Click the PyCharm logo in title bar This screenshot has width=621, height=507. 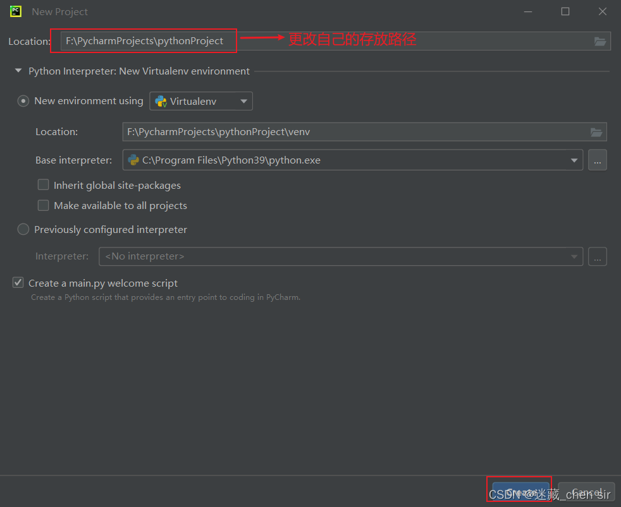pyautogui.click(x=15, y=11)
